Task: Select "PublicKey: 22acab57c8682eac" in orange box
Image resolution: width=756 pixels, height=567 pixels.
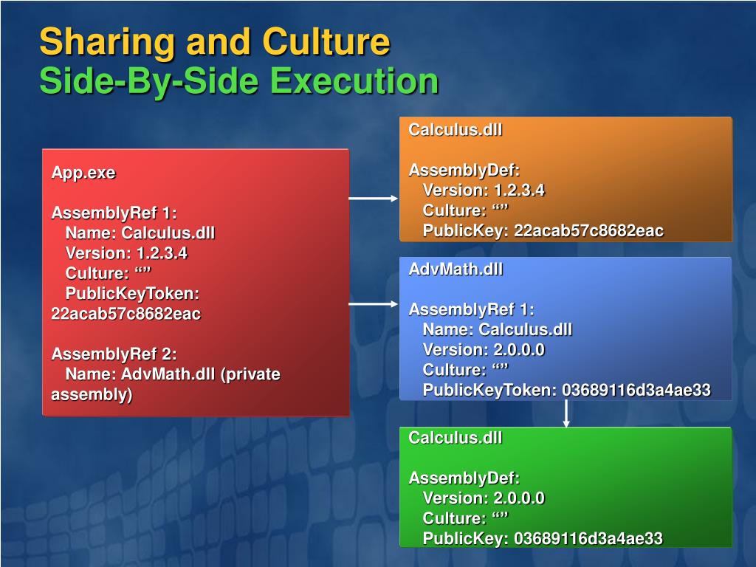Action: (x=543, y=231)
